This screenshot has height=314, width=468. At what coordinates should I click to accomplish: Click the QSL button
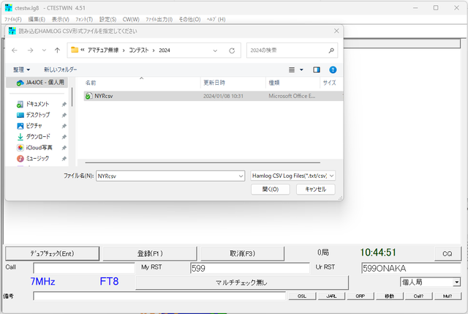[302, 296]
